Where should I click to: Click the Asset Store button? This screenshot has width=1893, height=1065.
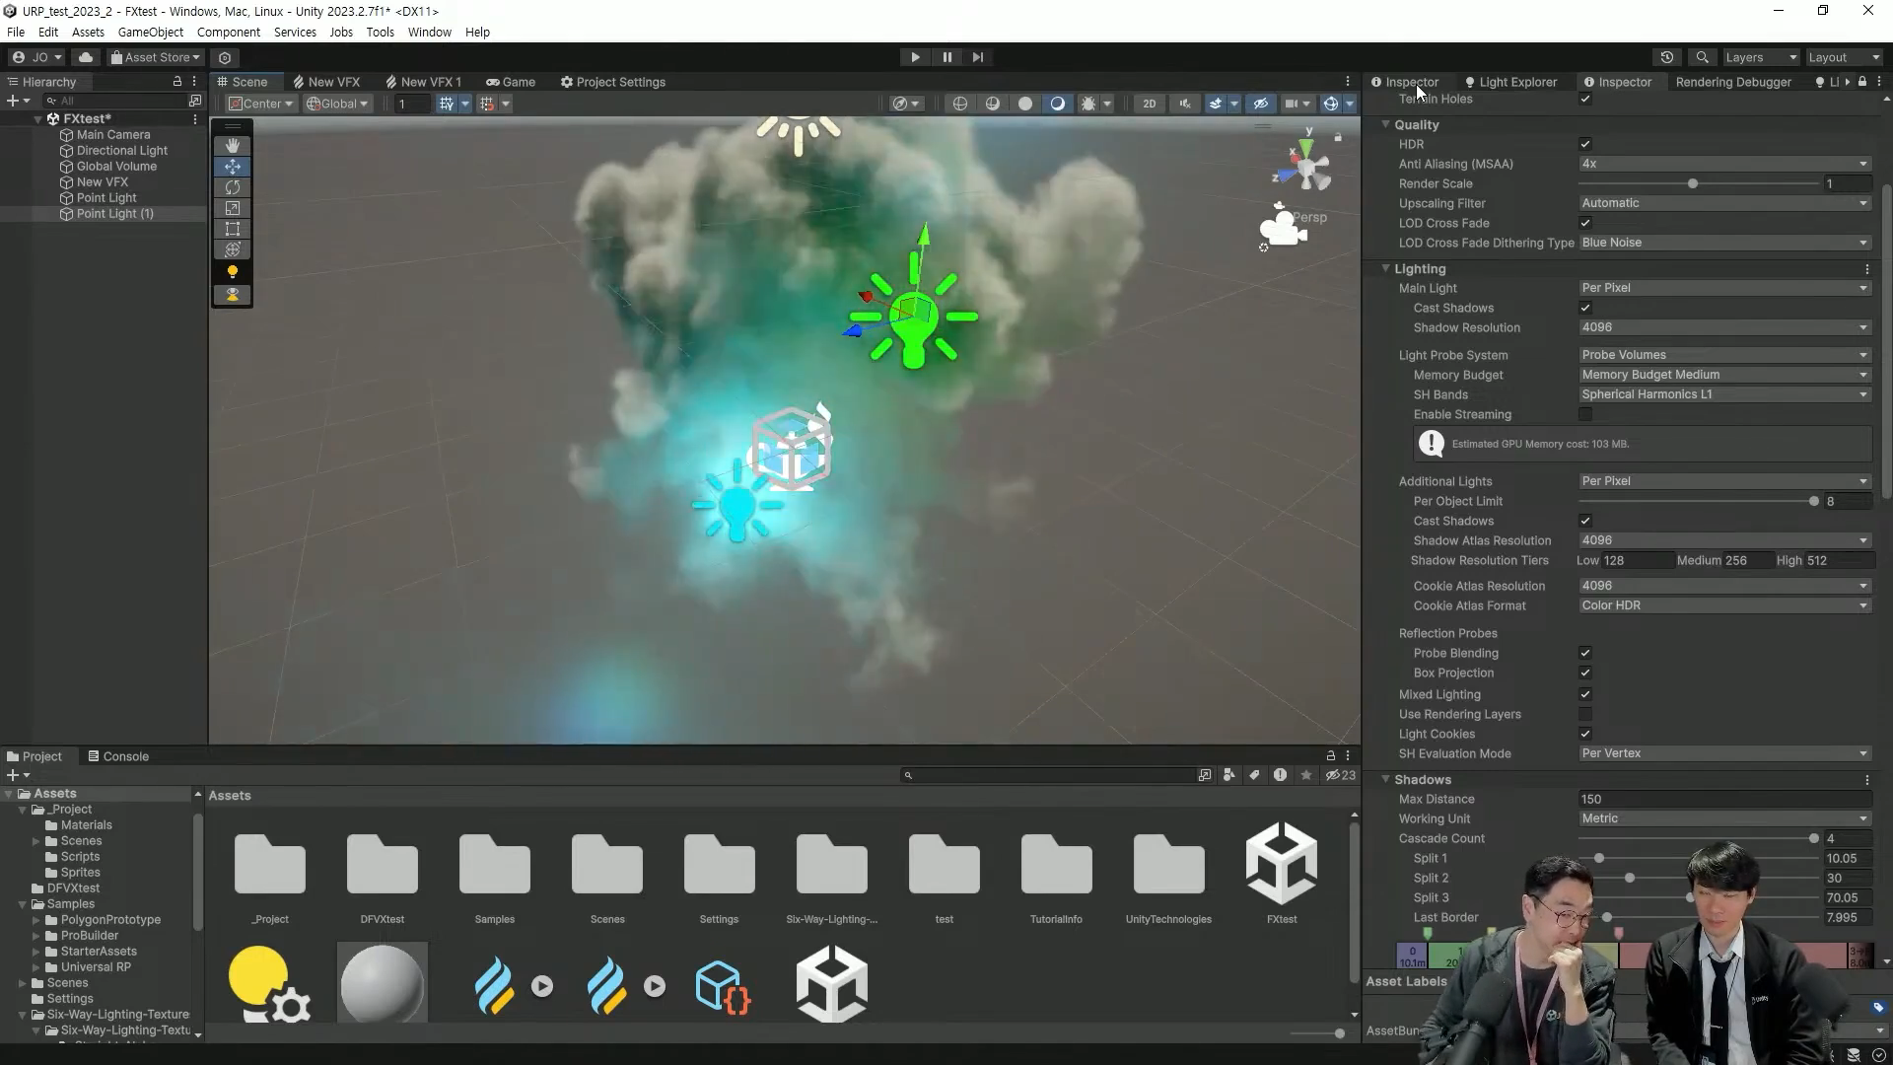156,57
